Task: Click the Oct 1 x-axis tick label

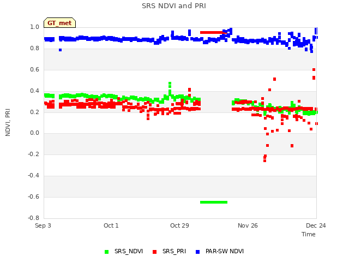Action: [x=111, y=225]
